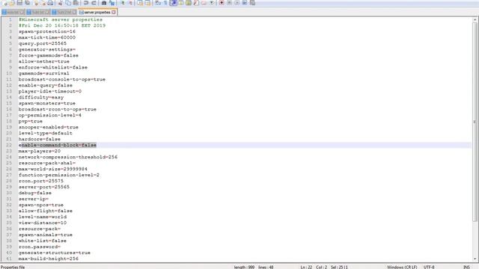The width and height of the screenshot is (479, 269).
Task: Click the 'gamemode=survival' line
Action: pos(43,73)
